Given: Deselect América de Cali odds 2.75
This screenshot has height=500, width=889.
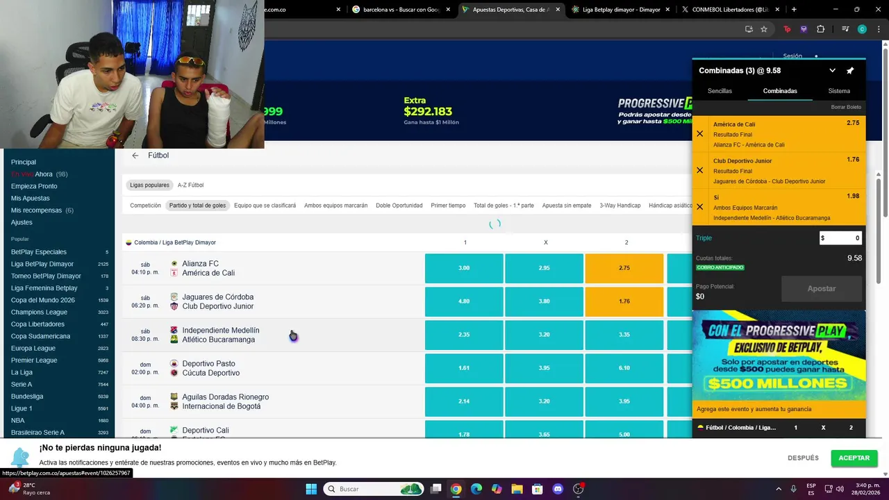Looking at the screenshot, I should tap(624, 268).
